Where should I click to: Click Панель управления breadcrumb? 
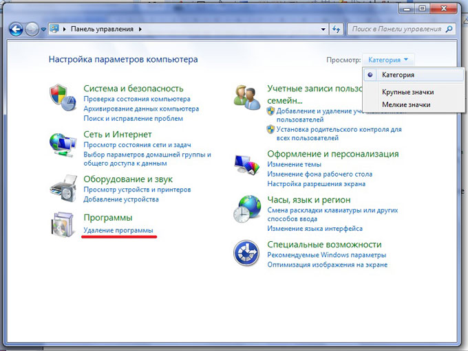[x=102, y=30]
